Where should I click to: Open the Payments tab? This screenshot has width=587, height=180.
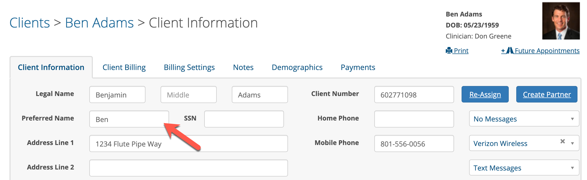point(358,67)
